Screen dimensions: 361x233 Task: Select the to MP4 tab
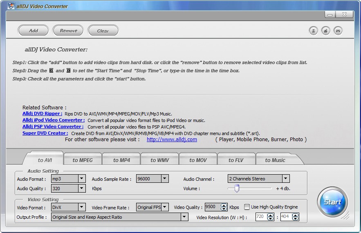coord(121,160)
